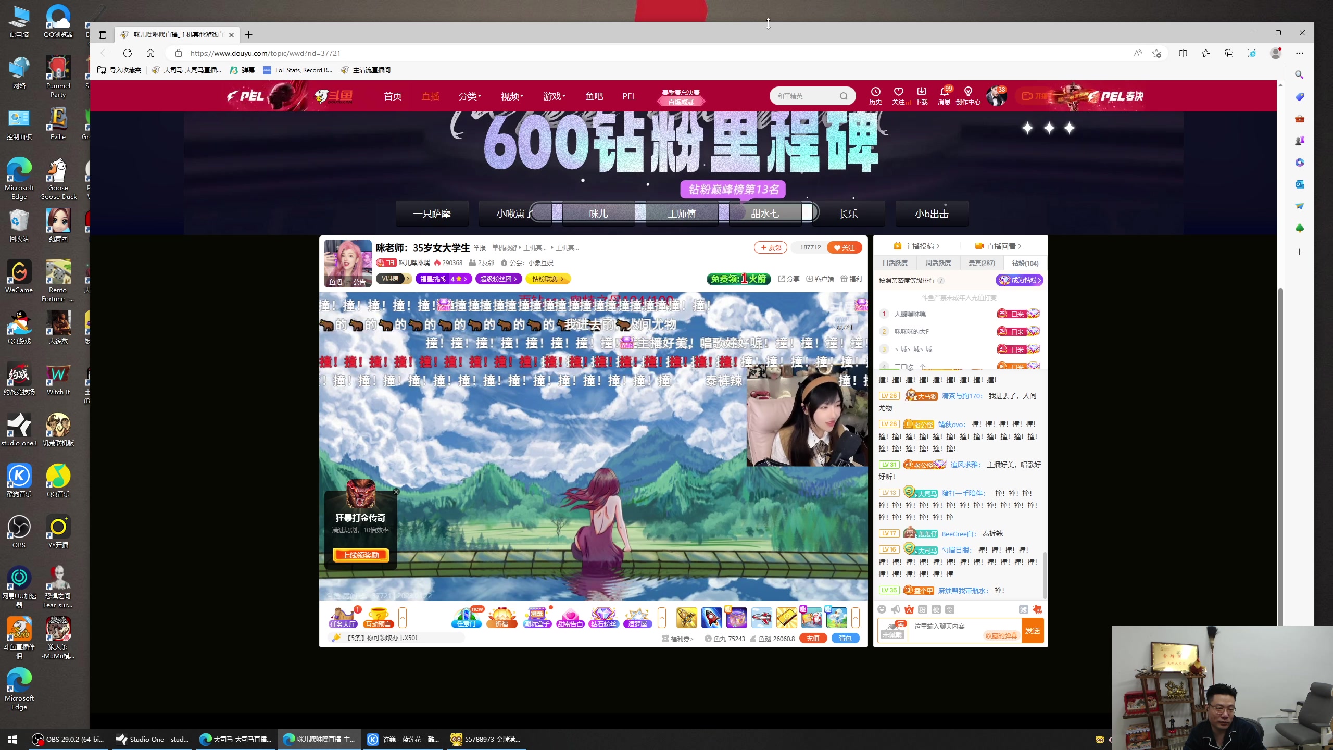Click the + 友邻 button
The height and width of the screenshot is (750, 1333).
pyautogui.click(x=771, y=247)
